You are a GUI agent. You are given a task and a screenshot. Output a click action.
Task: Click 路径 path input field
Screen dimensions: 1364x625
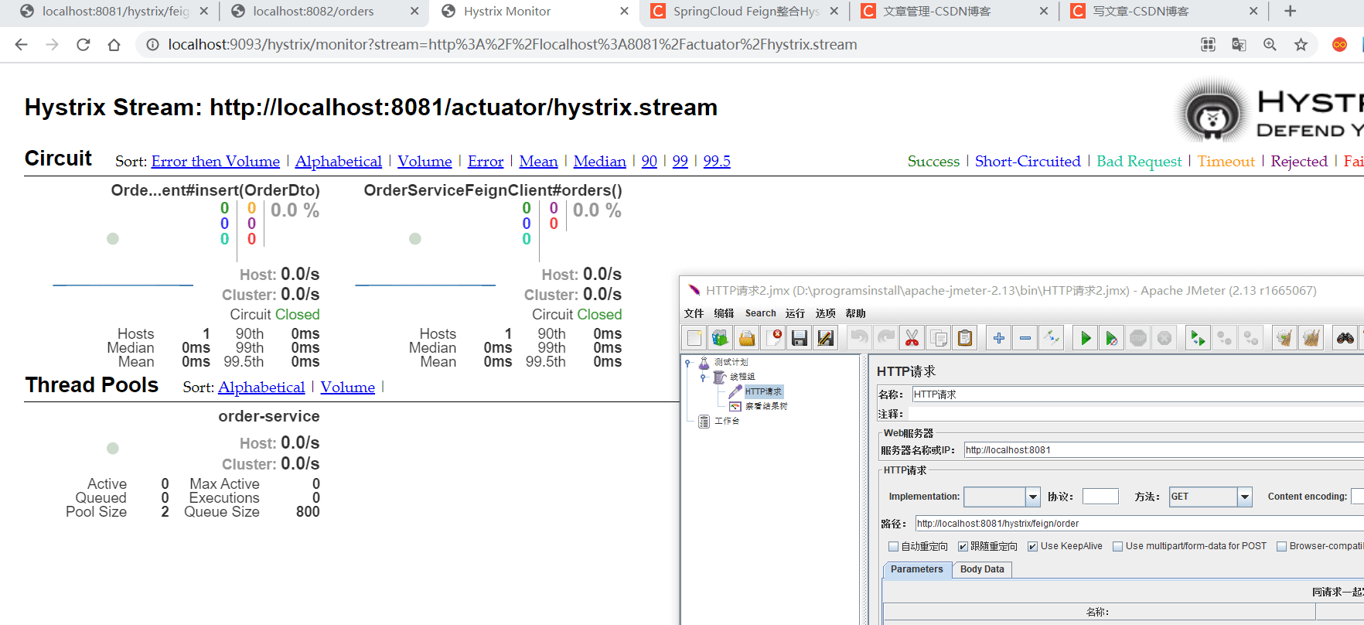(1138, 524)
